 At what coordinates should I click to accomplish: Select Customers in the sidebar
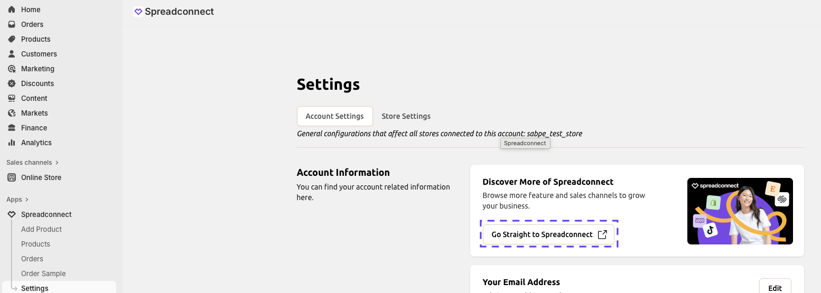pos(39,54)
